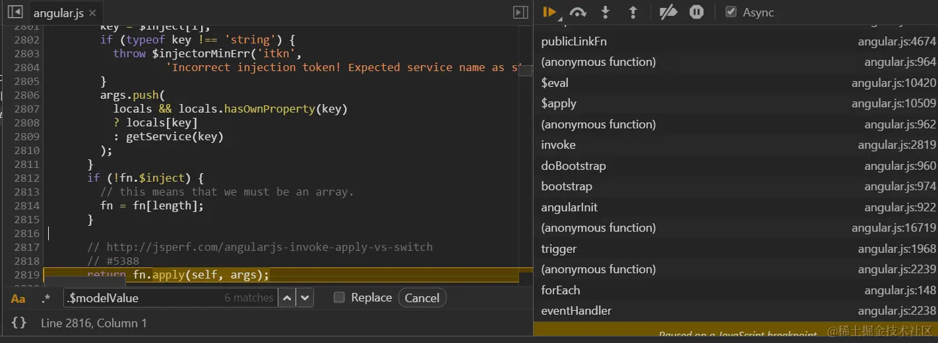Select anonymous function frame at angular.js:962
This screenshot has height=343, width=938.
click(735, 124)
